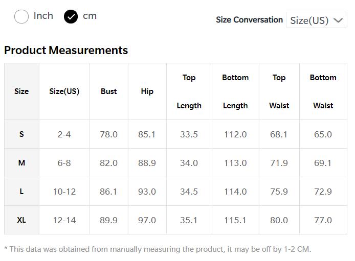Click the Bust column header
Screen dimensions: 355x261
[x=108, y=91]
